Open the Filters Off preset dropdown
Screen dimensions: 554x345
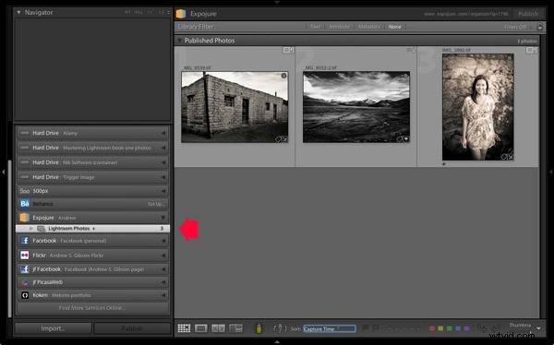[x=518, y=27]
